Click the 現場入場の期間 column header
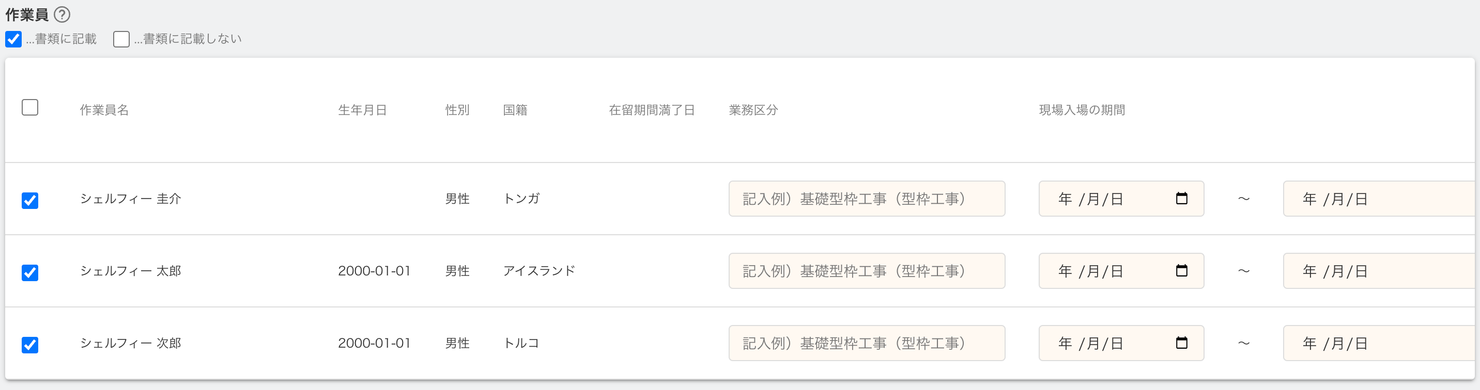Screen dimensions: 1480x390 pyautogui.click(x=1082, y=109)
